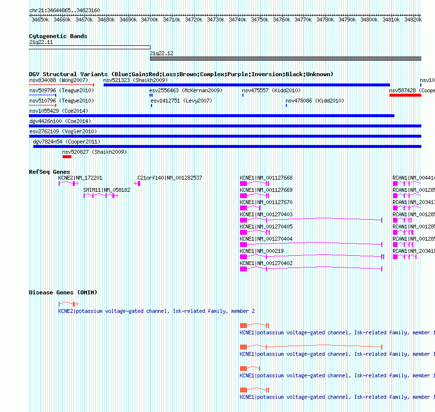Click esv2762109 (Vogler2010) label
The width and height of the screenshot is (435, 412).
pyautogui.click(x=63, y=132)
